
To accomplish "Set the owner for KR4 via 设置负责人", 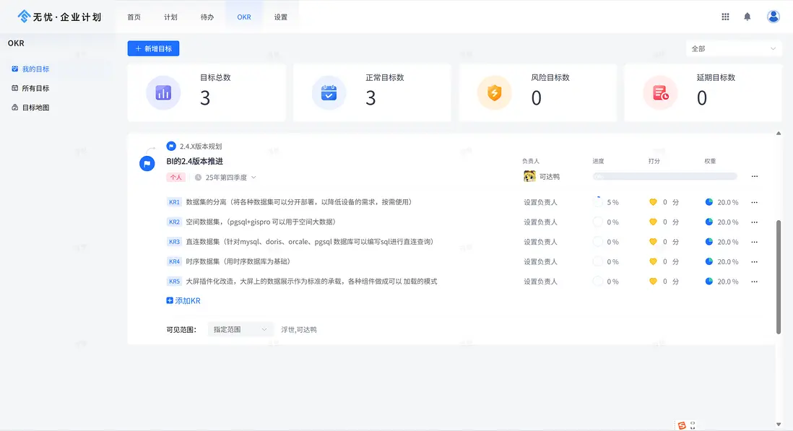I will coord(540,261).
